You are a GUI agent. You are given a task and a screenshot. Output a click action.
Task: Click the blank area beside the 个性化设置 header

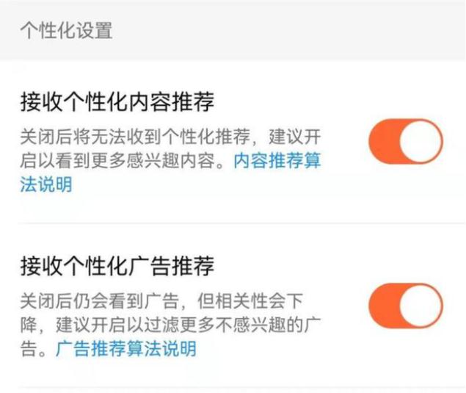click(x=288, y=30)
